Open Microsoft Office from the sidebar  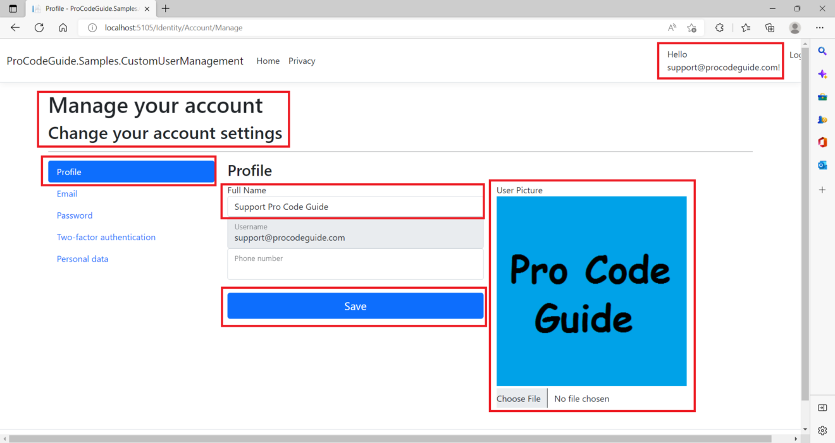[822, 142]
